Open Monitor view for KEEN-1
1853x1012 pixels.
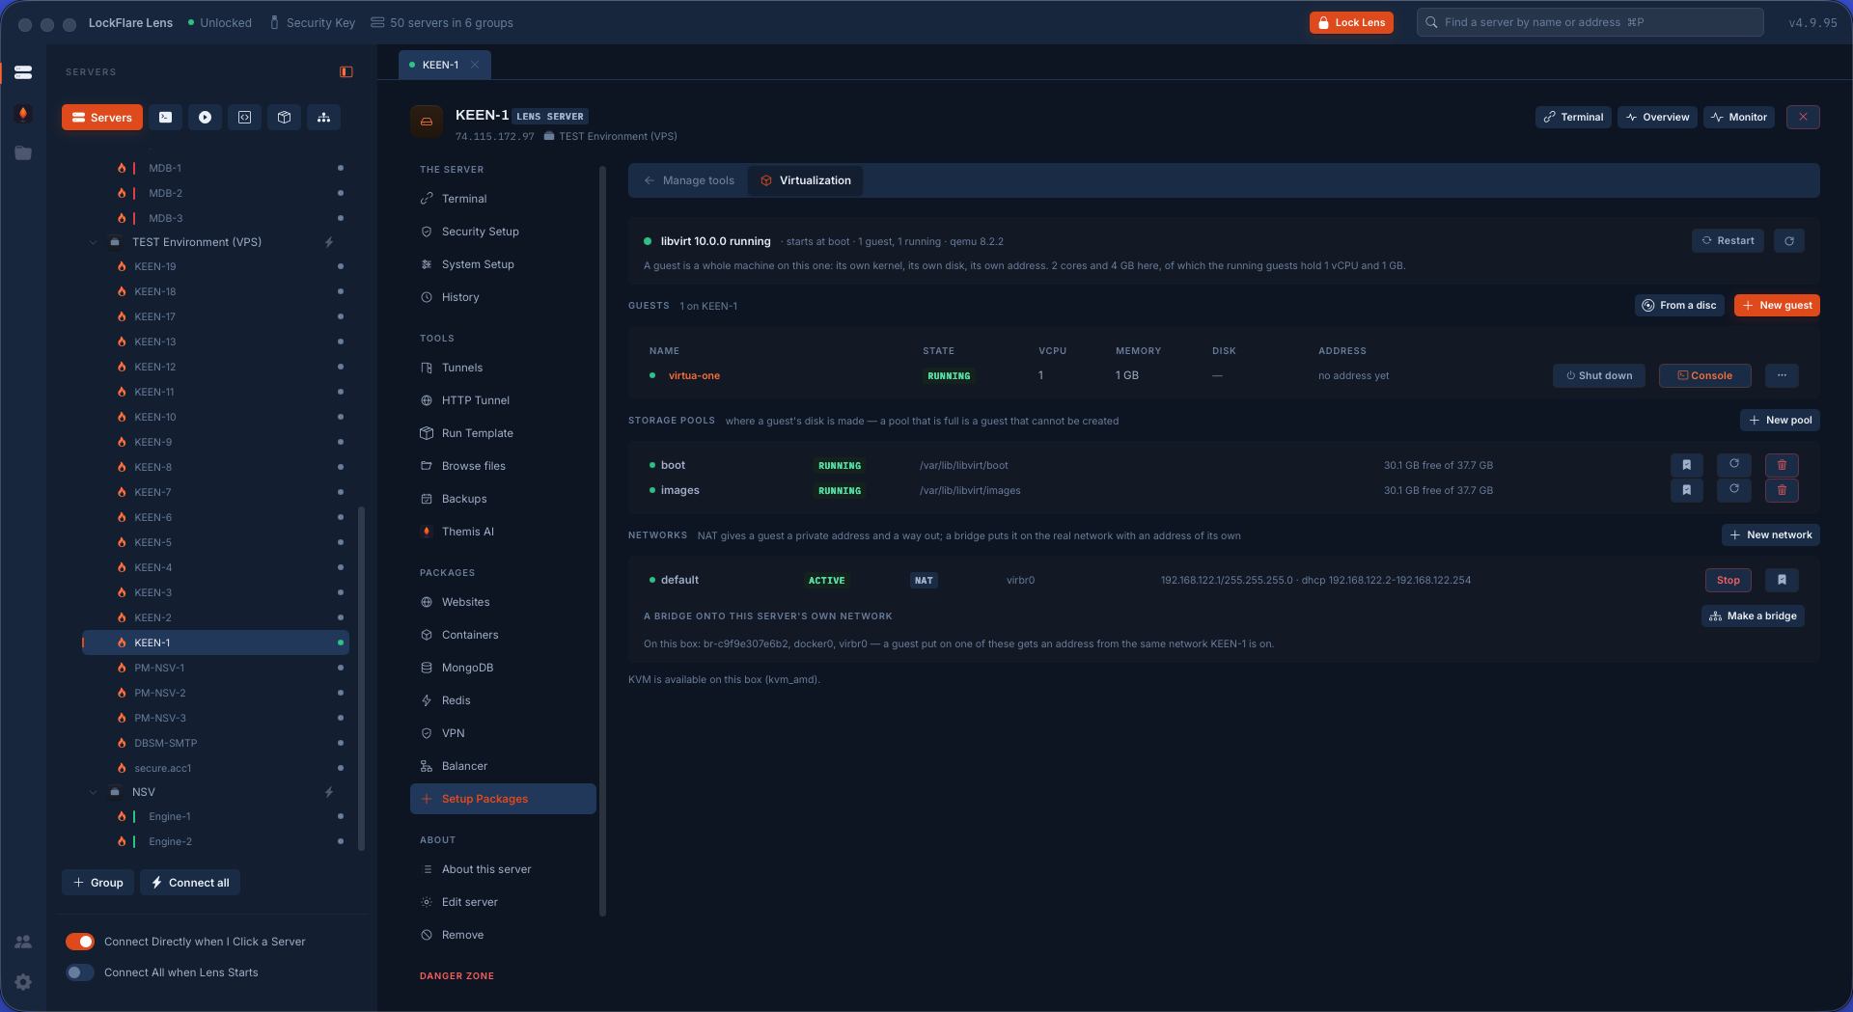pyautogui.click(x=1738, y=117)
